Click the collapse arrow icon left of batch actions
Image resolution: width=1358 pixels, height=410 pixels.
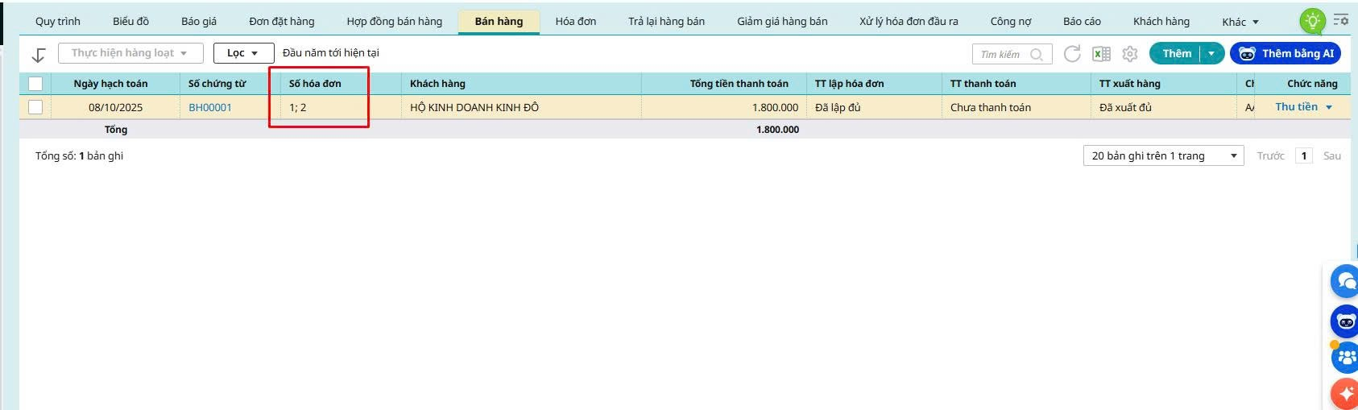click(x=38, y=54)
